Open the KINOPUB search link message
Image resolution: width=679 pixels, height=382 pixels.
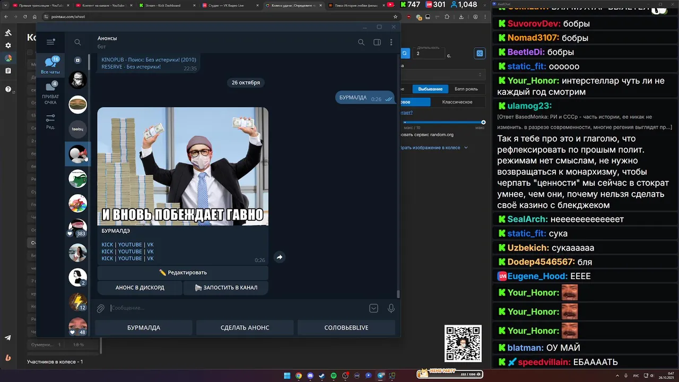[149, 60]
